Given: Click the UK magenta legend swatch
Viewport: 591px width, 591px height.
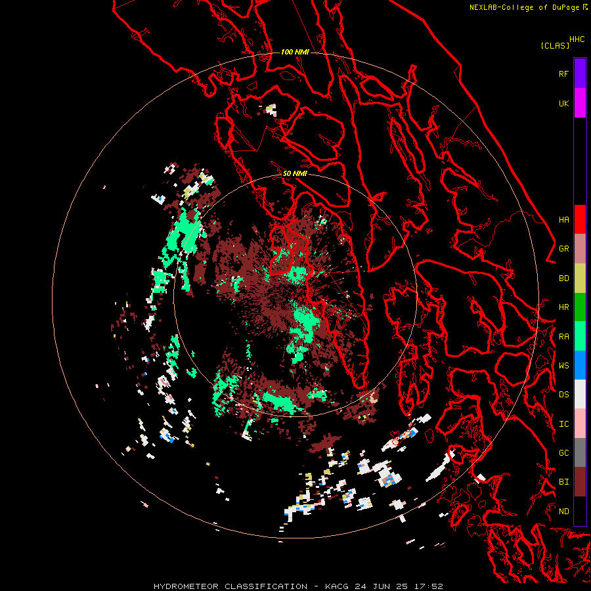Looking at the screenshot, I should coord(580,103).
